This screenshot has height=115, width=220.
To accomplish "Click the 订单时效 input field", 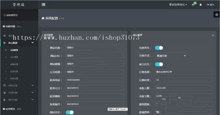I will (184, 80).
